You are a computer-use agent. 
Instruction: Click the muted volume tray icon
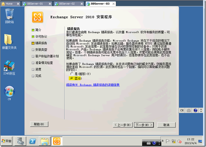point(179,141)
